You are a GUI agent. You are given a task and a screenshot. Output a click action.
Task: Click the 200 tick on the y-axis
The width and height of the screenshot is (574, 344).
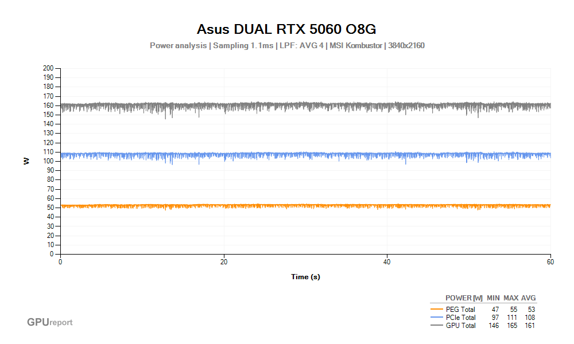pos(48,68)
